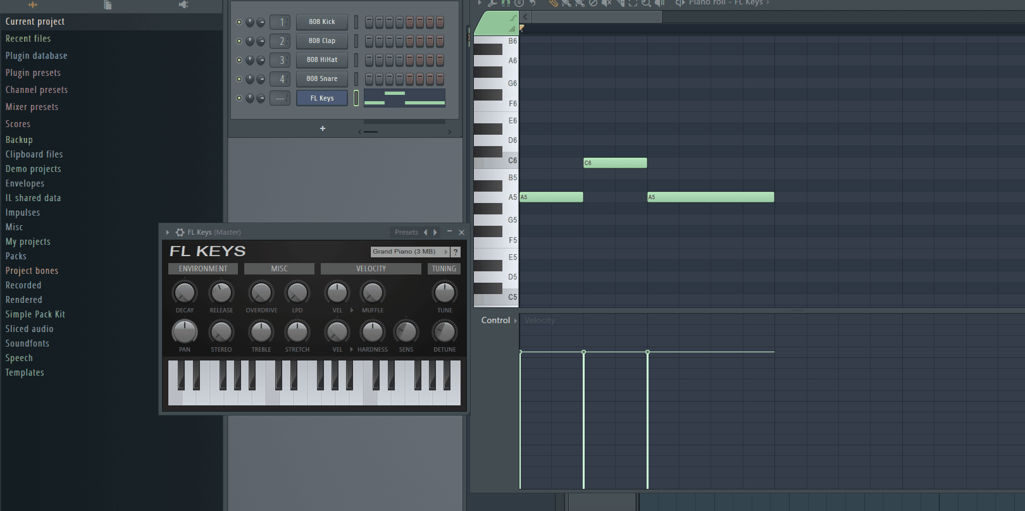This screenshot has width=1025, height=511.
Task: Toggle the piano roll snap magnet
Action: click(x=506, y=3)
